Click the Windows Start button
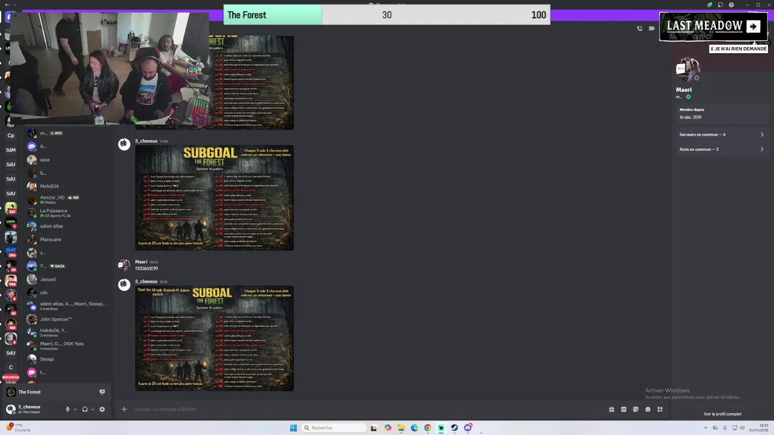774x435 pixels. [x=293, y=428]
